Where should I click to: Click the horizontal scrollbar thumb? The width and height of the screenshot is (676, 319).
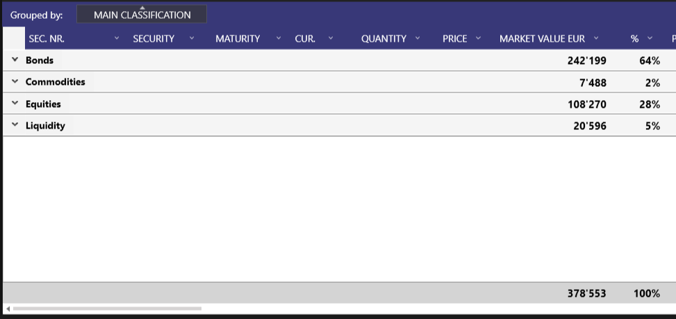107,309
